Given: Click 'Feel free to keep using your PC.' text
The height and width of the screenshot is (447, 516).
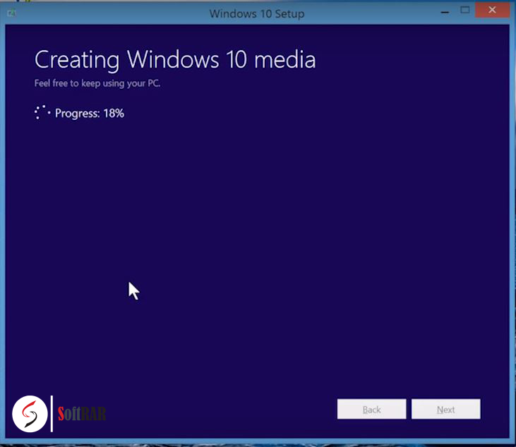Looking at the screenshot, I should 97,83.
